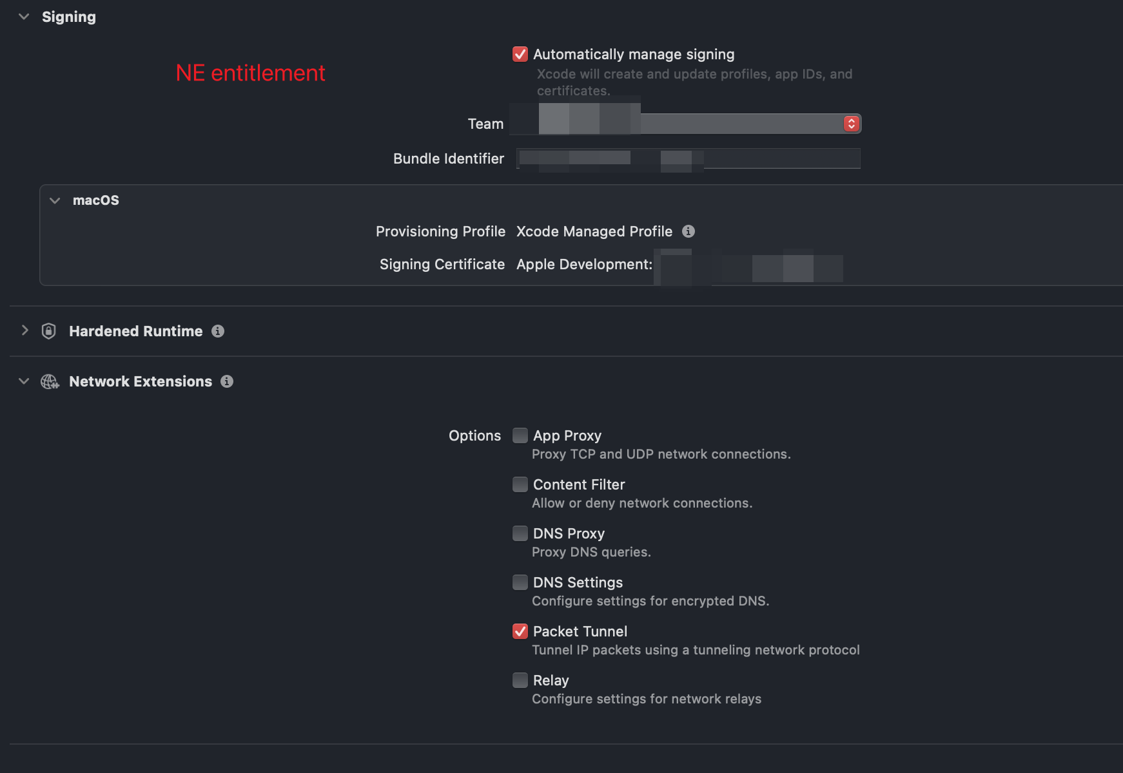This screenshot has height=773, width=1123.
Task: Click the Bundle Identifier text field
Action: [688, 158]
